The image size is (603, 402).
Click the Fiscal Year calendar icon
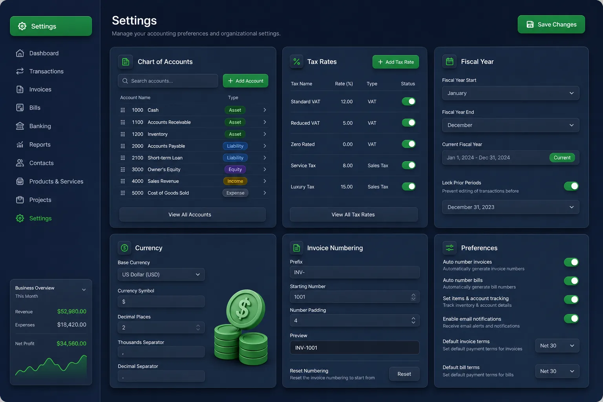click(x=450, y=62)
